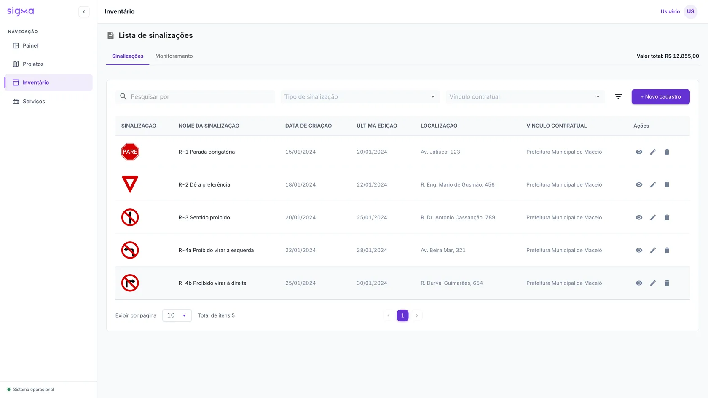Click the LOCALIZAÇÃO column header
The height and width of the screenshot is (398, 708).
(x=439, y=126)
